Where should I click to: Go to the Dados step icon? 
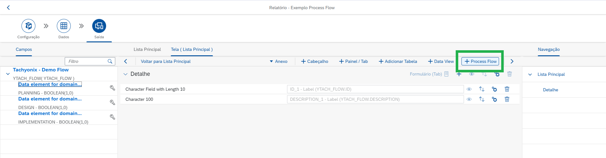pos(64,26)
